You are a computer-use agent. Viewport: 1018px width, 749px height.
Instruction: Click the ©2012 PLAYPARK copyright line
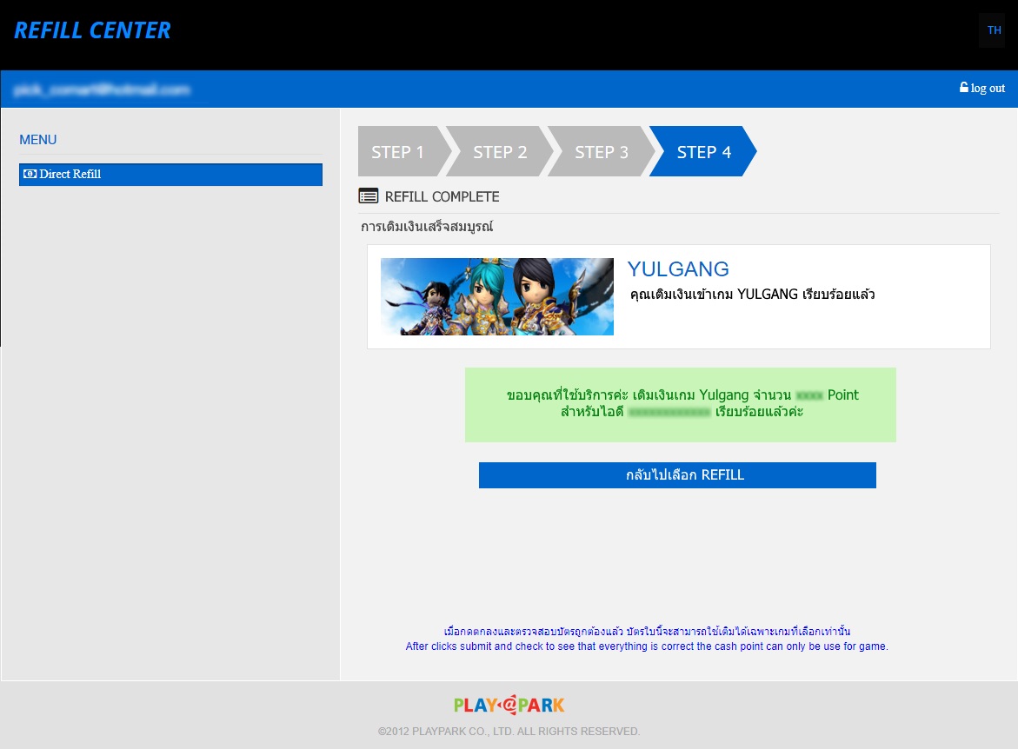509,732
